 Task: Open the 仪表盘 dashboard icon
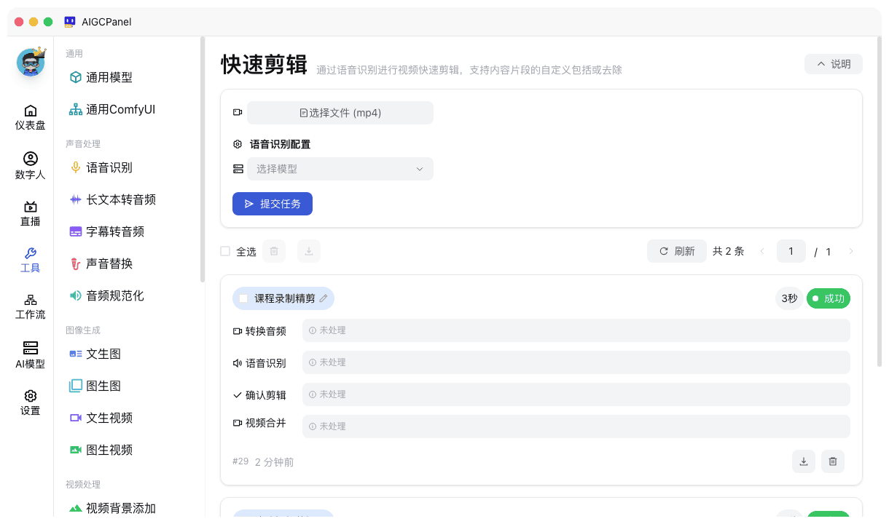point(31,111)
